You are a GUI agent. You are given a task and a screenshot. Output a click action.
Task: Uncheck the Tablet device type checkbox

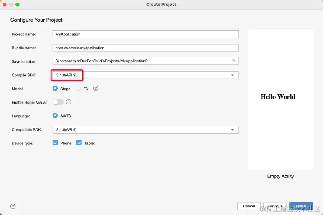[79, 143]
